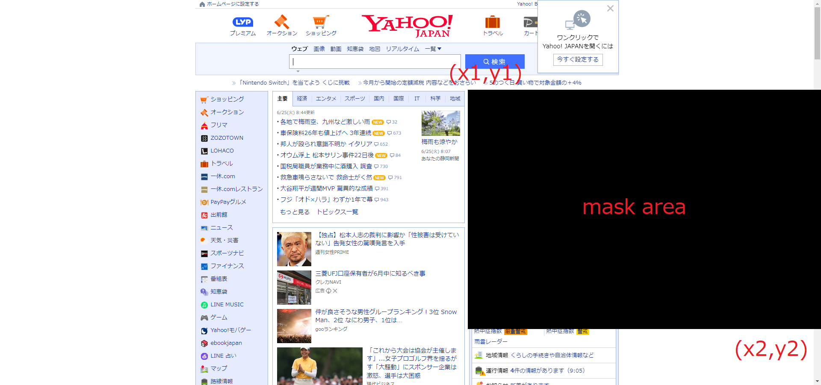Click the 出前館 delivery icon
The image size is (821, 385).
pos(204,215)
